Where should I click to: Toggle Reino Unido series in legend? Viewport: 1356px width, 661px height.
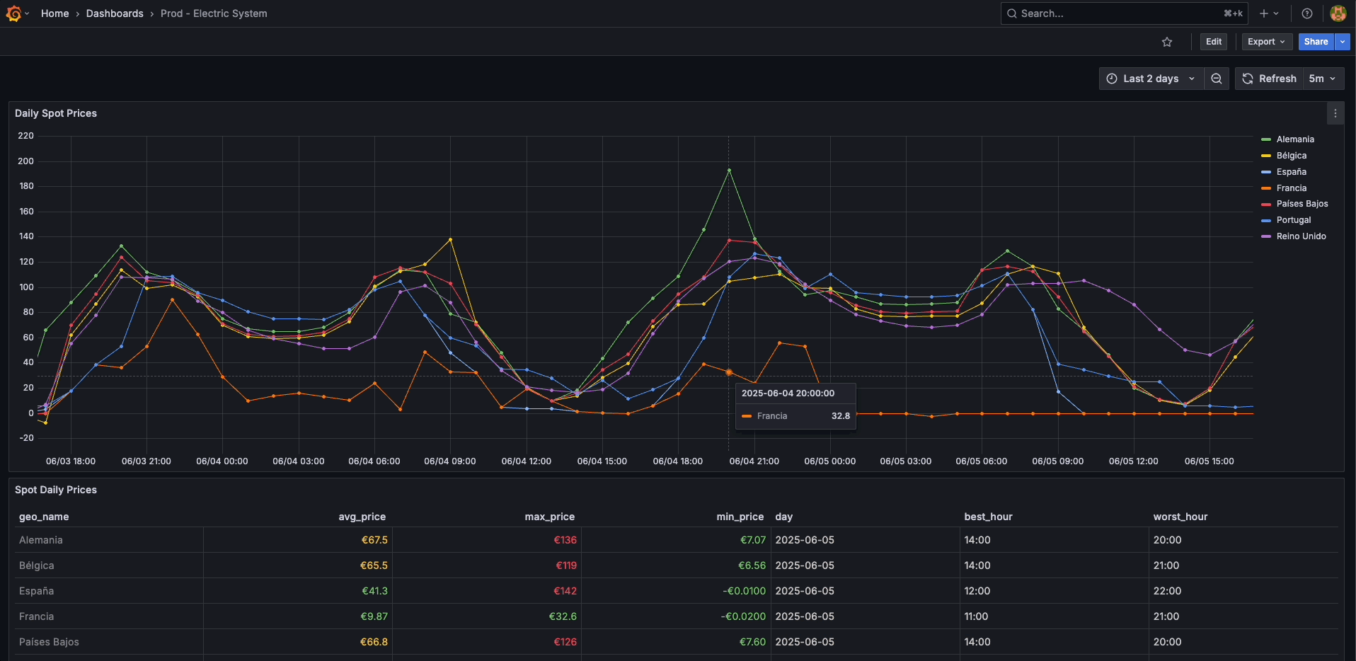pyautogui.click(x=1301, y=236)
